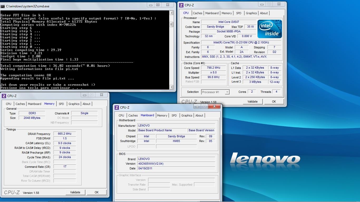Select SPD tab in the Memory CPU-Z window

[61, 104]
